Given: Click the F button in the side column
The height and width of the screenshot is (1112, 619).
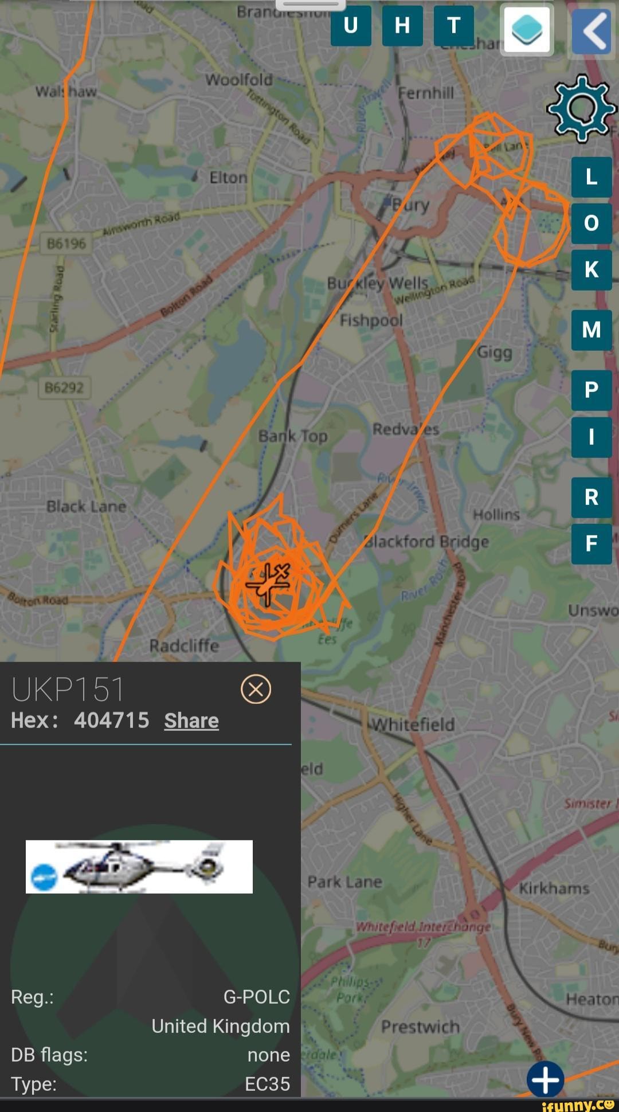Looking at the screenshot, I should (591, 543).
